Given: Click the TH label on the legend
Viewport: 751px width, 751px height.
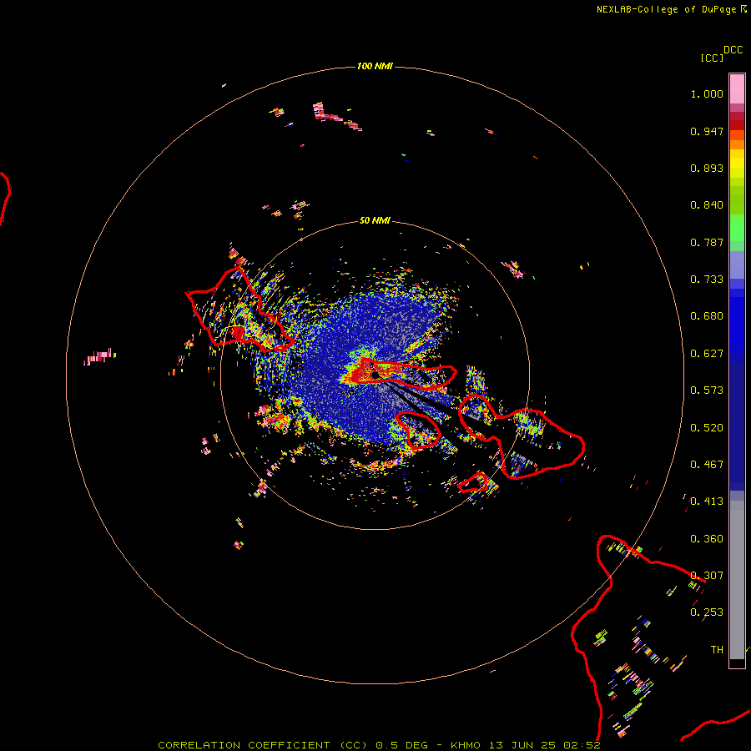Looking at the screenshot, I should (717, 650).
